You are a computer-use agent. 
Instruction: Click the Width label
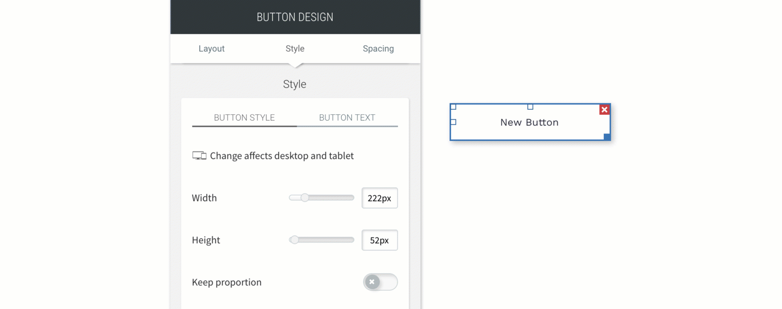pos(204,198)
